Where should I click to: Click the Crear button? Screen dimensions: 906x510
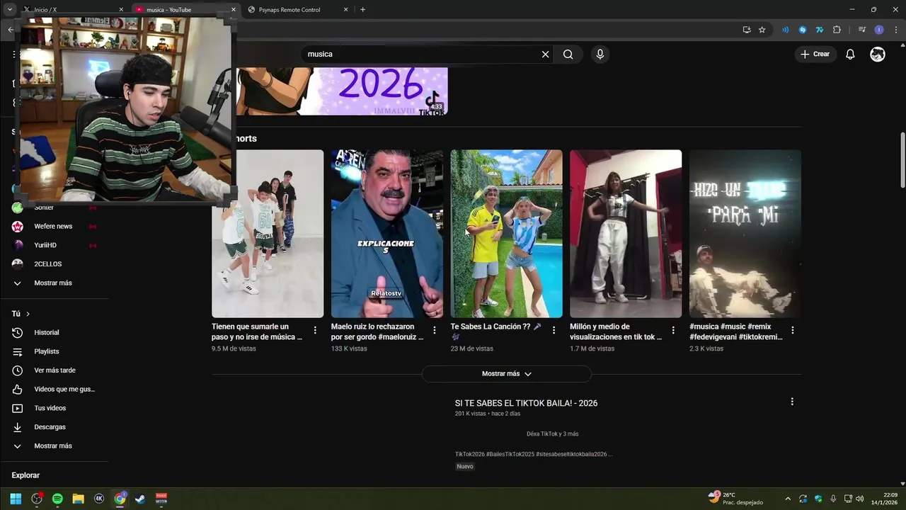click(815, 54)
